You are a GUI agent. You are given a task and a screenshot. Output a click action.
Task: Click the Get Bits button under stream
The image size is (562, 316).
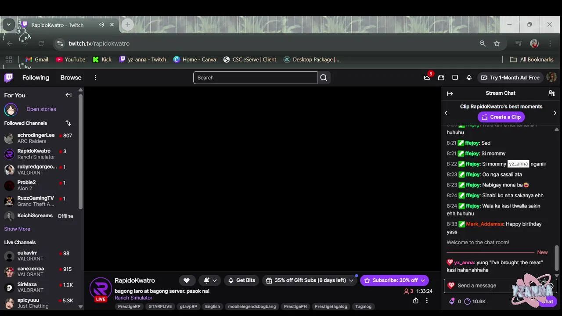241,280
